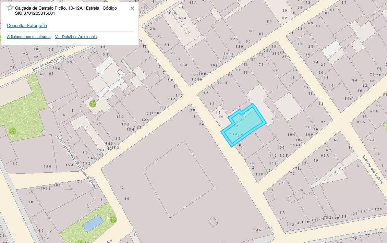Click the building numbered 156

47,167
